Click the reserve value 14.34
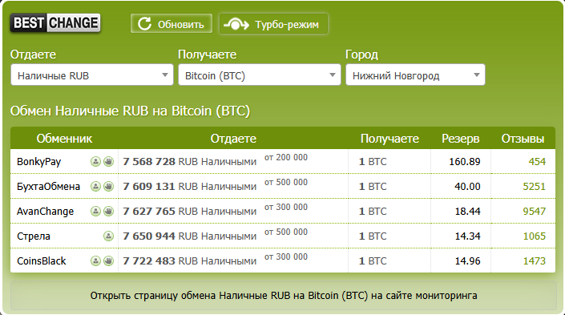Screen dimensions: 565x315 pos(467,236)
